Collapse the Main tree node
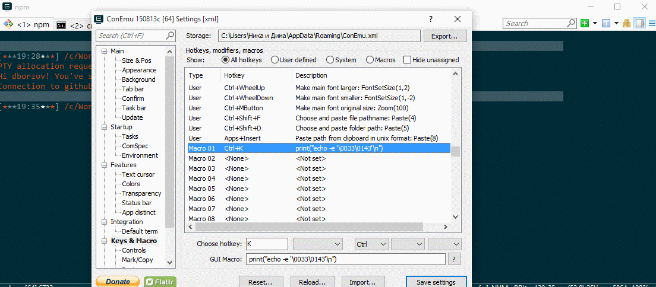This screenshot has width=656, height=287. coord(104,51)
